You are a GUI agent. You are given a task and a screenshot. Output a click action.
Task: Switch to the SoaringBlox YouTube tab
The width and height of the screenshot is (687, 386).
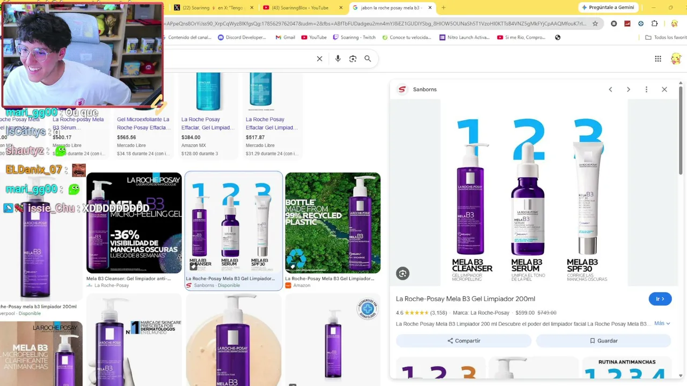tap(303, 8)
